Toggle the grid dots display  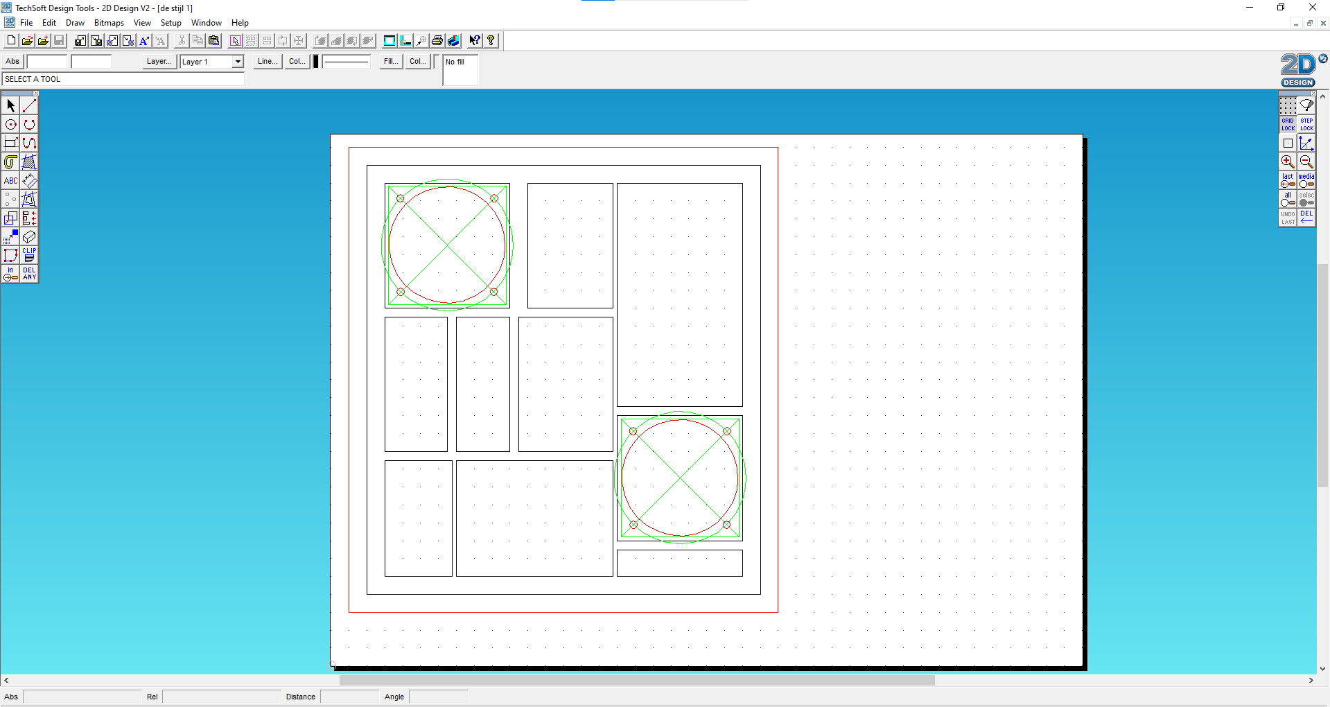coord(1288,105)
